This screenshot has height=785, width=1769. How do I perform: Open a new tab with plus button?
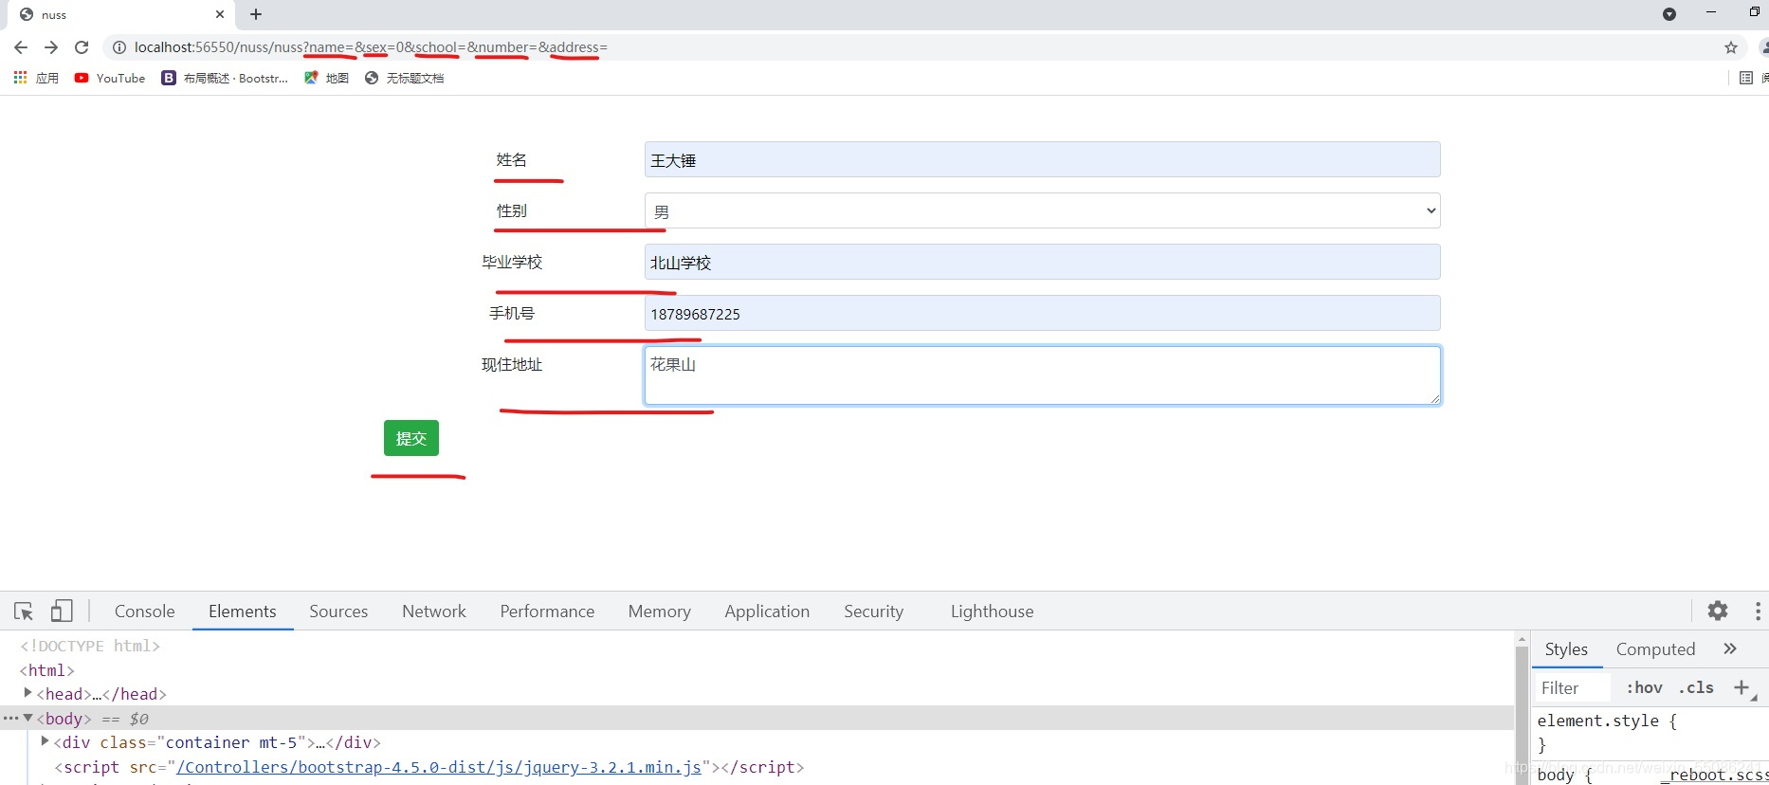(x=256, y=14)
